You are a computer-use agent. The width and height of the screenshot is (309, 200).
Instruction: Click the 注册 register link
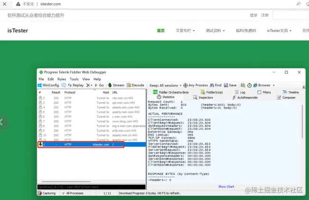(265, 15)
